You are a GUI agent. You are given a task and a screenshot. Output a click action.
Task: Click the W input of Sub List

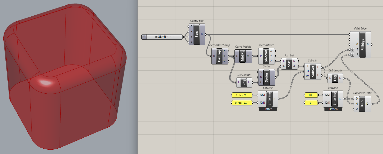click(308, 76)
